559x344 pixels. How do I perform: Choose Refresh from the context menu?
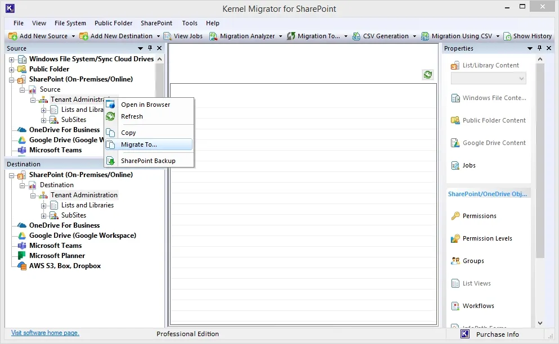click(x=149, y=116)
